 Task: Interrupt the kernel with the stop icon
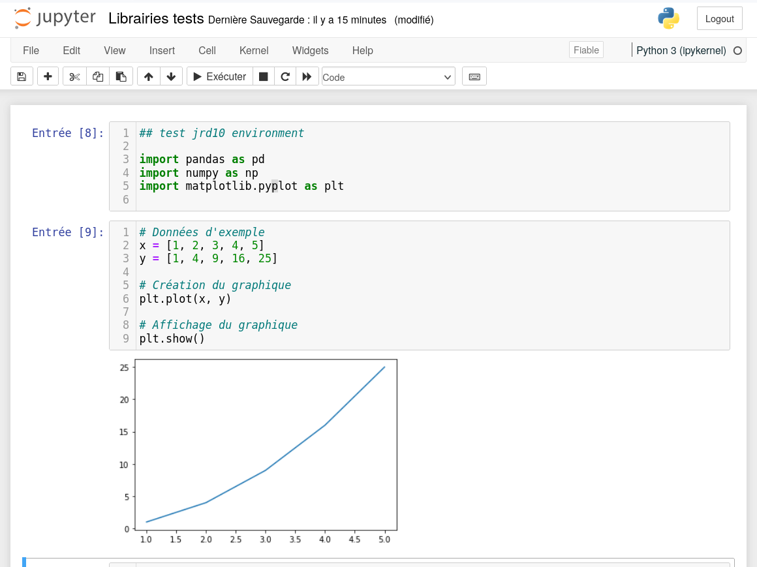pyautogui.click(x=264, y=77)
